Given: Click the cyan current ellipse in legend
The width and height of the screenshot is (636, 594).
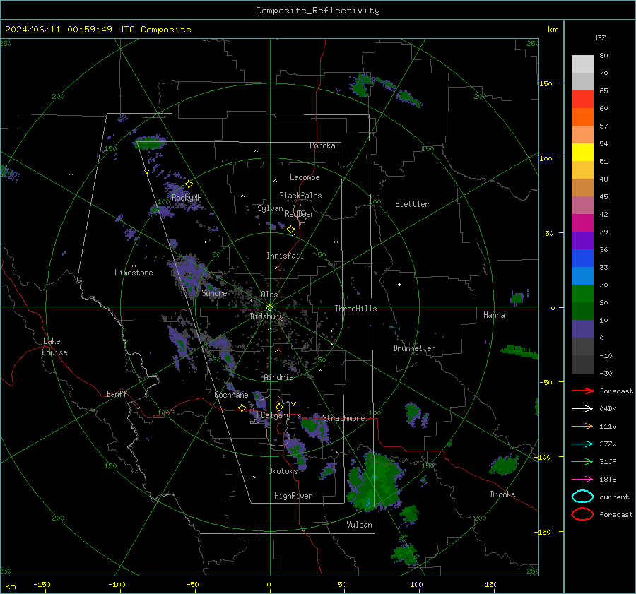Looking at the screenshot, I should click(x=582, y=497).
